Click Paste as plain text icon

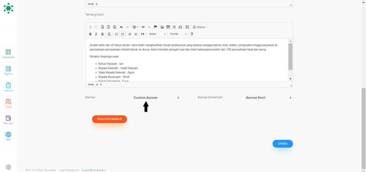click(x=108, y=27)
